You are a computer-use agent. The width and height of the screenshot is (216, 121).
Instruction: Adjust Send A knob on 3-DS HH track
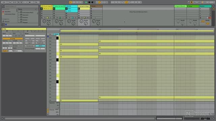[69, 21]
